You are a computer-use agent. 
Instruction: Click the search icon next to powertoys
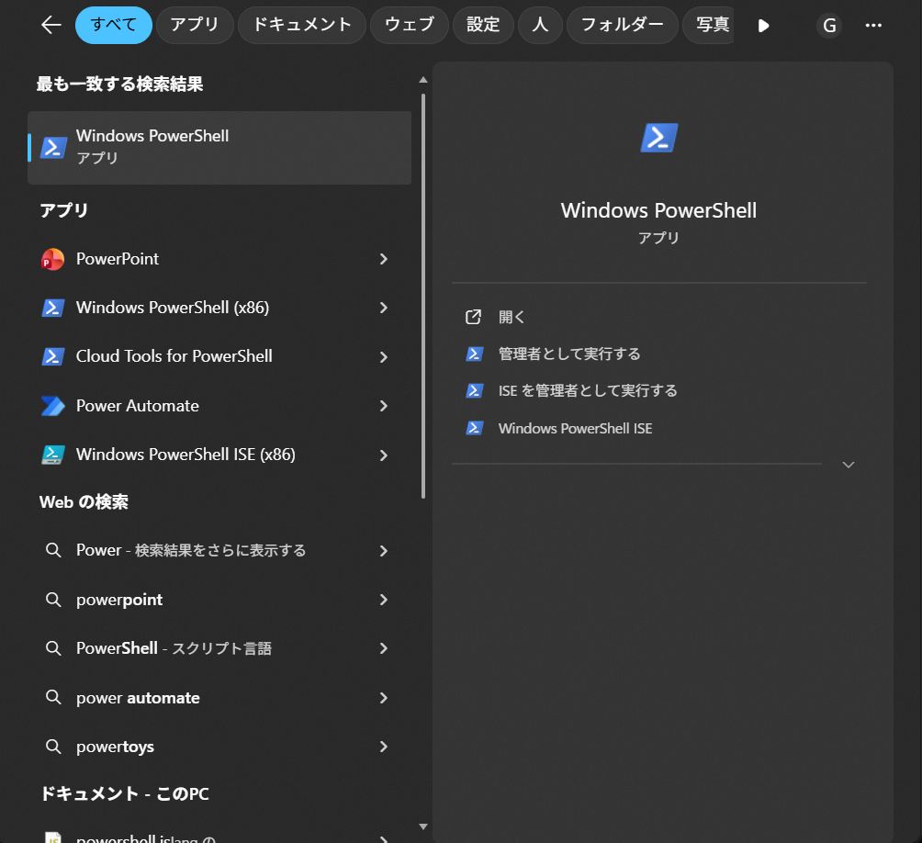click(52, 747)
